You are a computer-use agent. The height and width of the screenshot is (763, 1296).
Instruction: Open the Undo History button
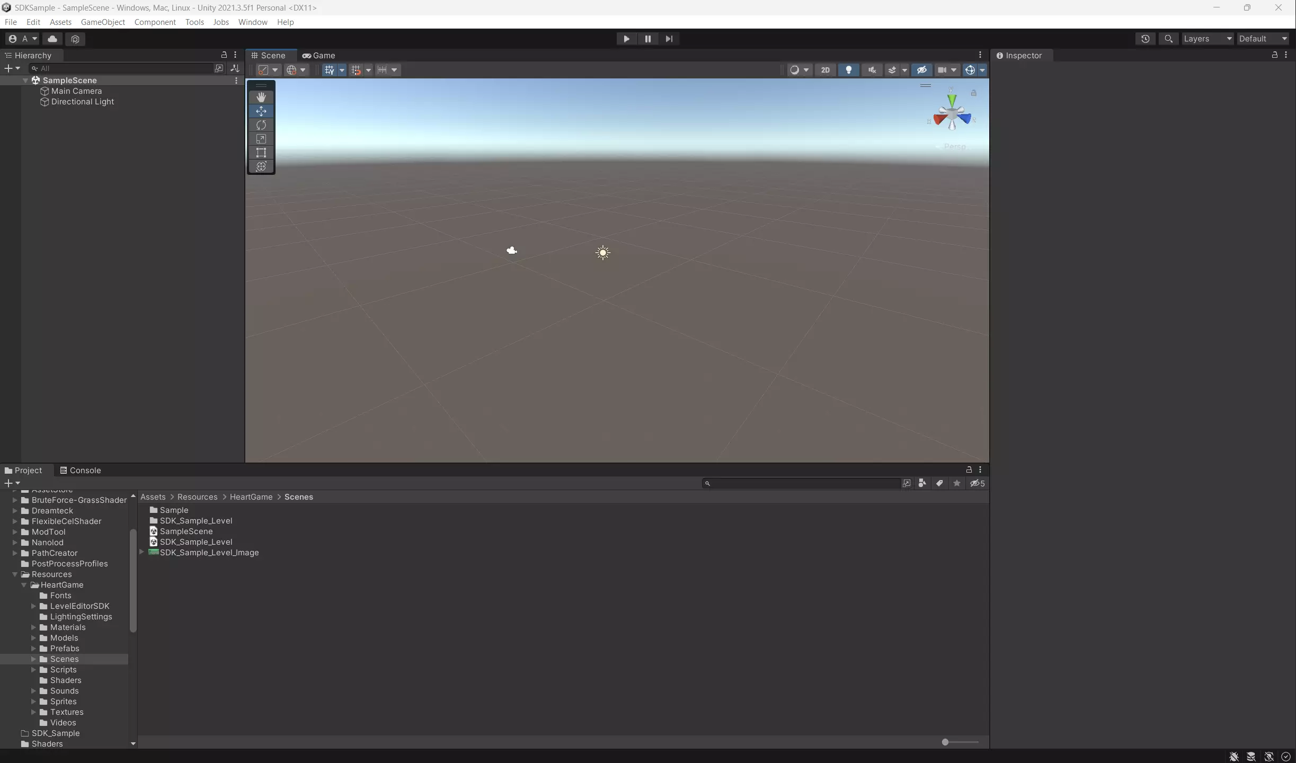1145,39
